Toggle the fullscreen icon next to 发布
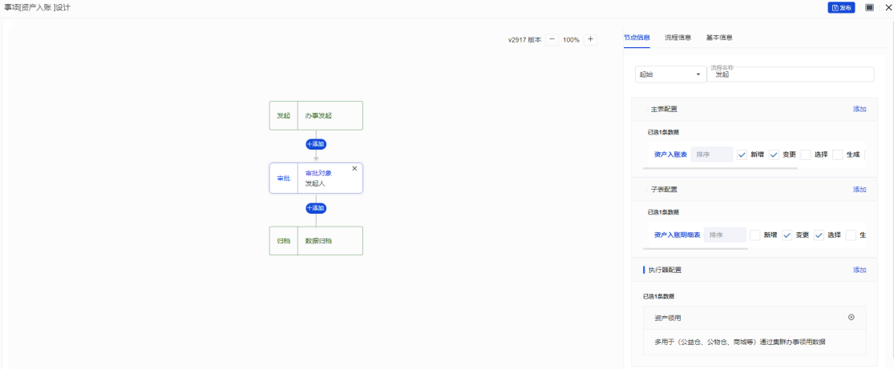The width and height of the screenshot is (894, 369). pos(869,7)
